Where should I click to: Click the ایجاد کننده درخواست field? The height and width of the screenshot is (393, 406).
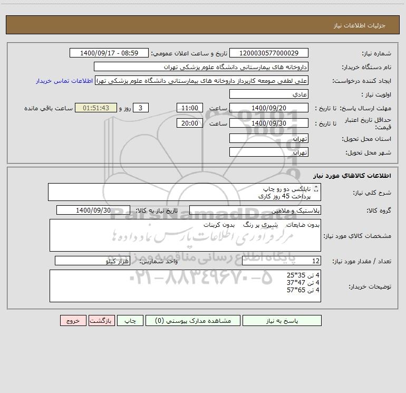[x=201, y=81]
